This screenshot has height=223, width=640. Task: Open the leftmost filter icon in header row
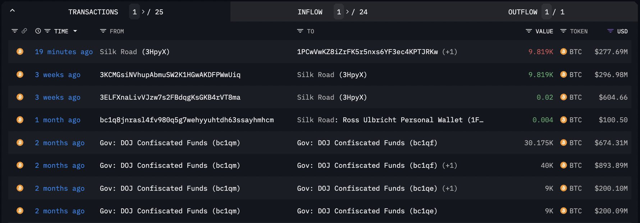pos(14,31)
